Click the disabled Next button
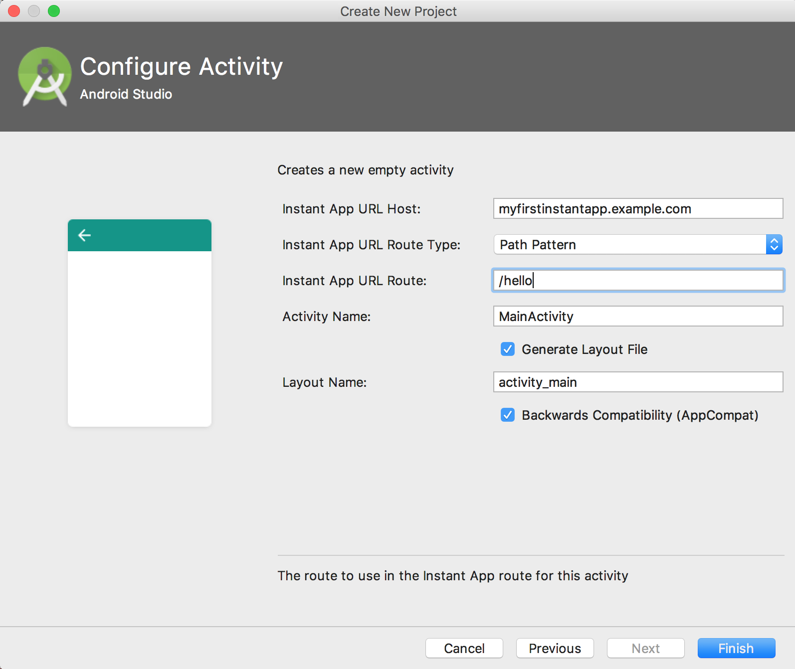Viewport: 795px width, 669px height. [645, 648]
